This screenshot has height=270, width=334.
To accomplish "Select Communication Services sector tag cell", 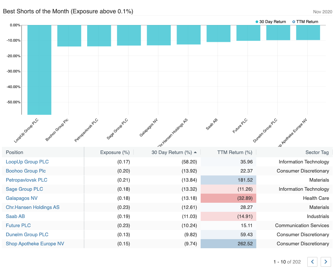I will 294,225.
